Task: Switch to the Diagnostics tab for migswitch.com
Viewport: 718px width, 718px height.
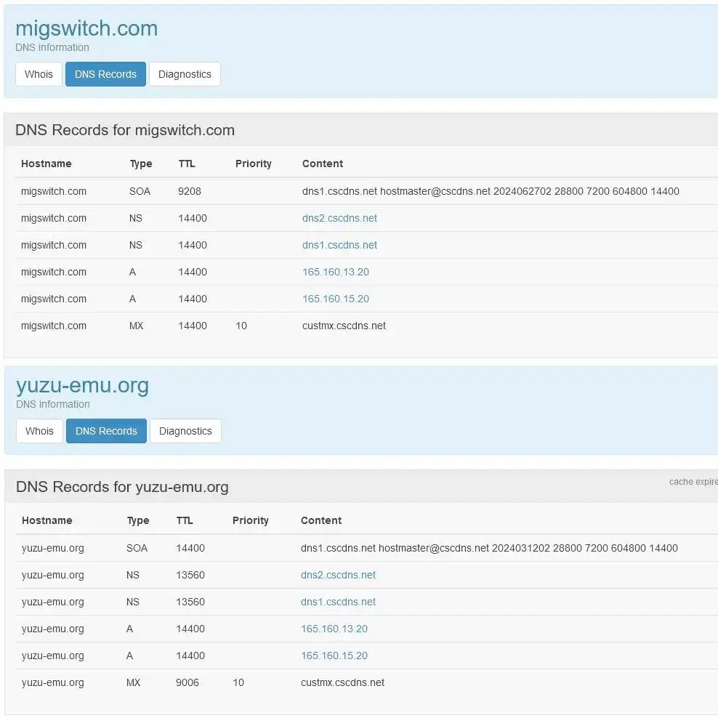Action: pos(185,74)
